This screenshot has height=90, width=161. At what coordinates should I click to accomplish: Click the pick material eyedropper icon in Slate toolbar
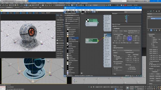(x=67, y=12)
